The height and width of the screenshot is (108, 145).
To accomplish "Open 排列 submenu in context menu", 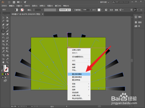I will [79, 87].
